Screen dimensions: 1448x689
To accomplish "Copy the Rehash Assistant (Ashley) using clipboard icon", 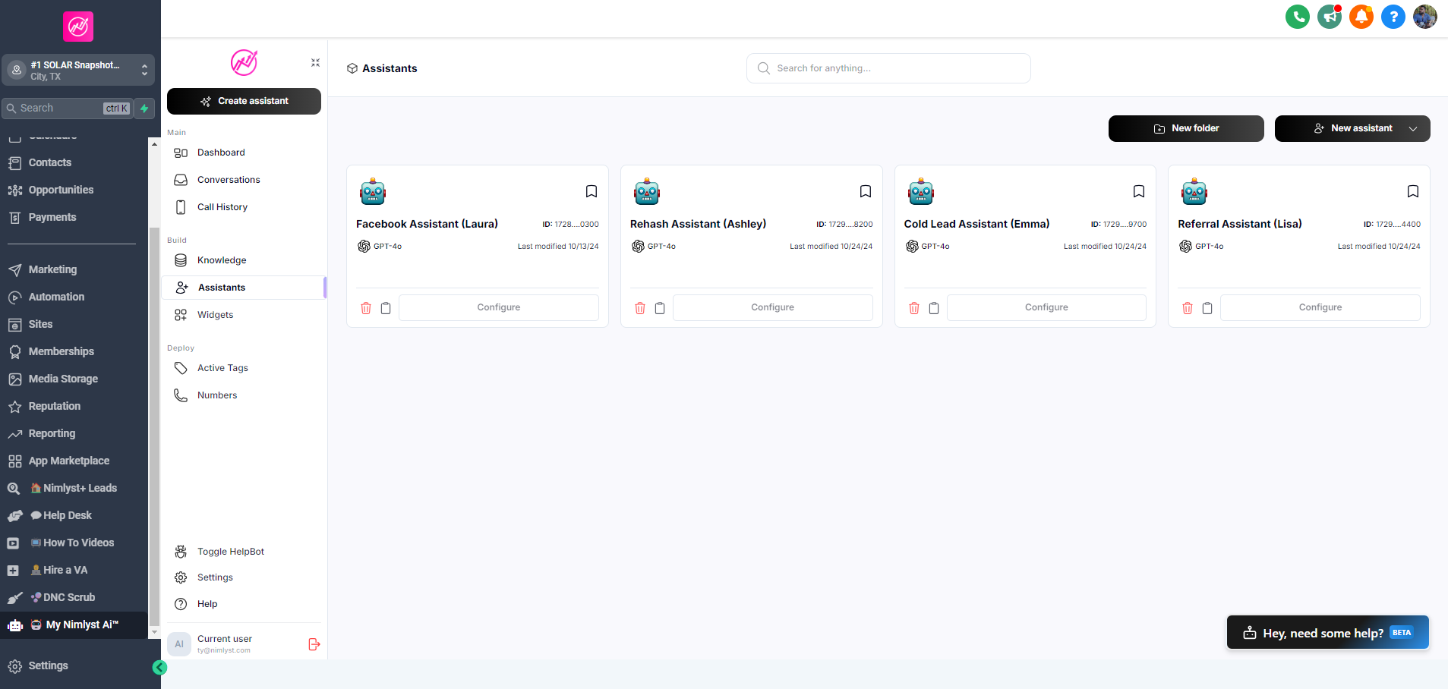I will click(660, 308).
